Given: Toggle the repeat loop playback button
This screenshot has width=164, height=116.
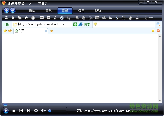Looking at the screenshot, I should 36,110.
